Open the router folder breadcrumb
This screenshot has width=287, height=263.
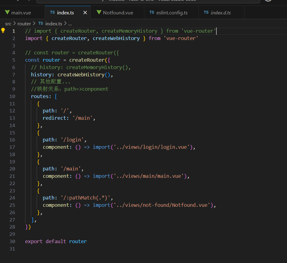pos(24,24)
